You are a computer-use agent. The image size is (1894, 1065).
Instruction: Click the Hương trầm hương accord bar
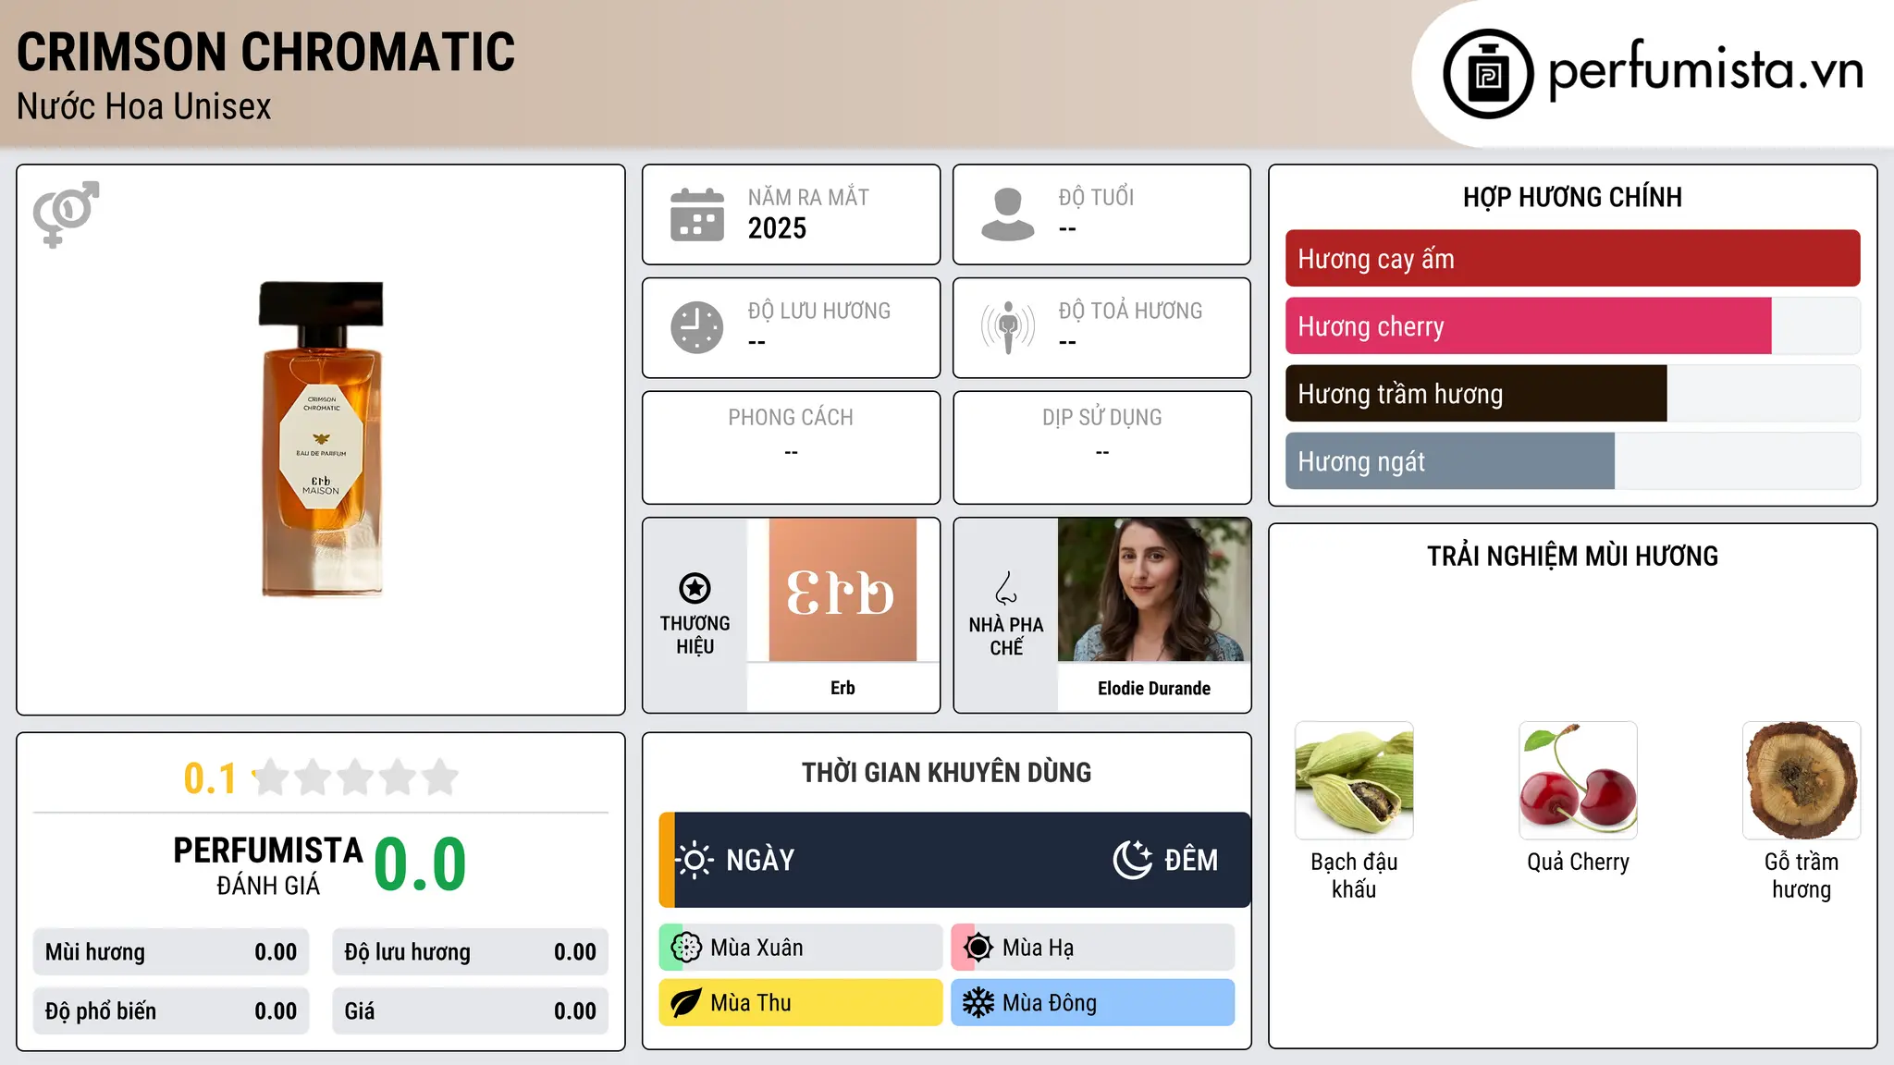[x=1572, y=394]
